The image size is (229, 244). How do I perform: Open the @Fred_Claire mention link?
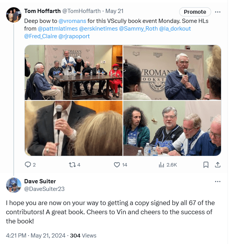(41, 36)
